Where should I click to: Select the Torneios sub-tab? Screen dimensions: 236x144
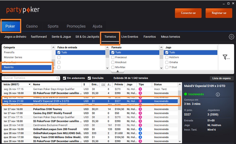click(110, 37)
